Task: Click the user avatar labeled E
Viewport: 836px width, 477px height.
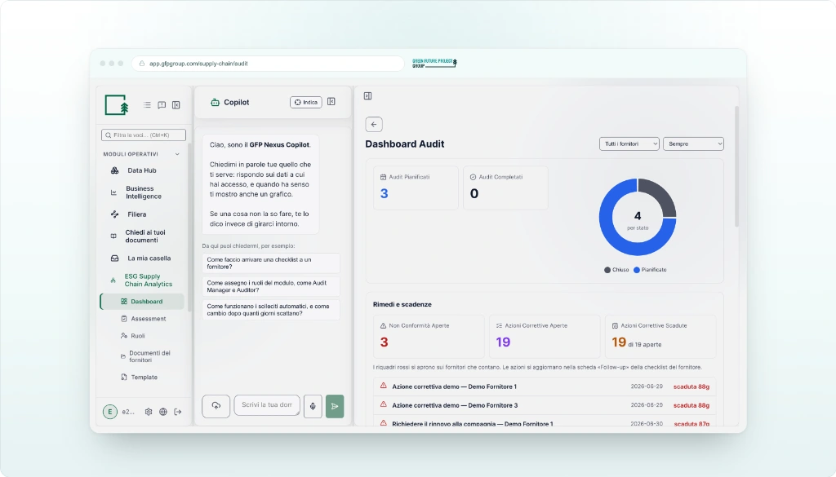Action: (x=110, y=412)
